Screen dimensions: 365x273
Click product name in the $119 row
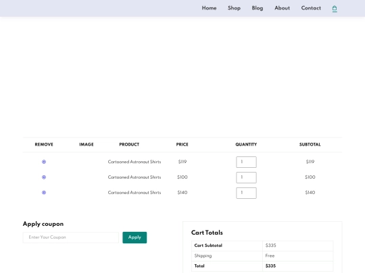coord(135,162)
